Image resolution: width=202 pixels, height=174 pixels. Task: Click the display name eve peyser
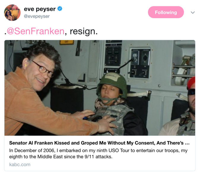40,9
